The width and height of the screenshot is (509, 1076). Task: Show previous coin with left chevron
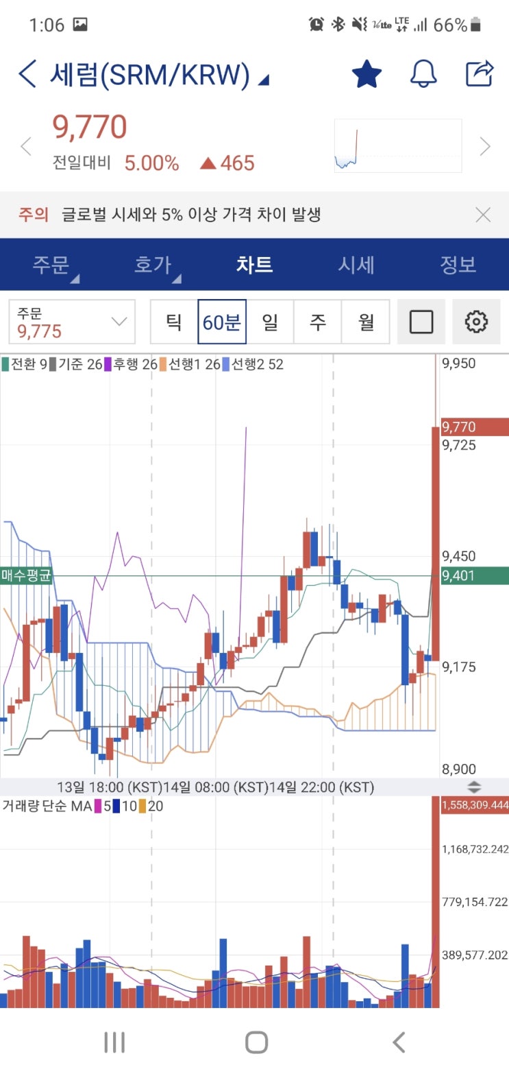tap(26, 146)
